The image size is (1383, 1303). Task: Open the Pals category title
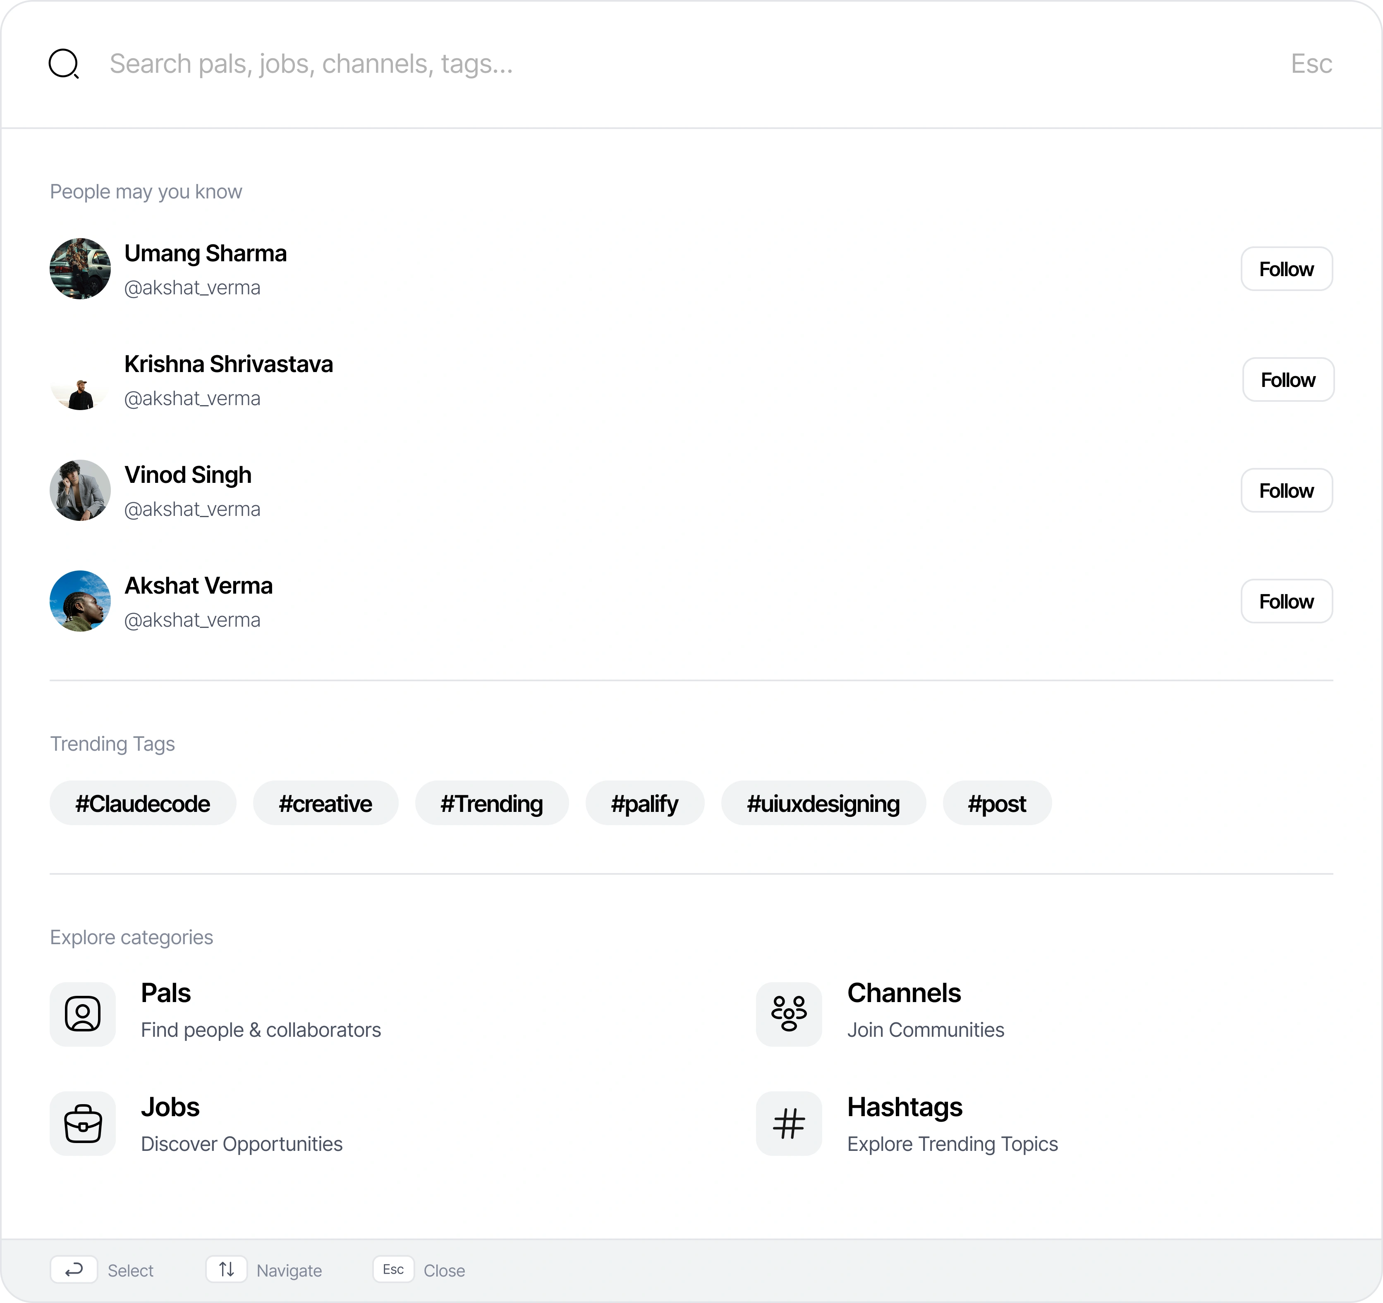tap(165, 993)
